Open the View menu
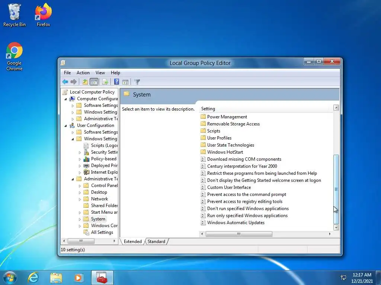381x285 pixels. (100, 73)
